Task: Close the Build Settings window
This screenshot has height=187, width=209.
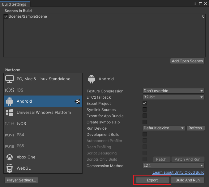Action: pyautogui.click(x=206, y=3)
